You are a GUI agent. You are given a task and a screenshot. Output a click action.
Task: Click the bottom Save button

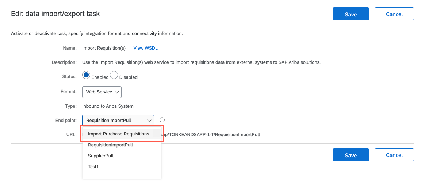pos(351,155)
